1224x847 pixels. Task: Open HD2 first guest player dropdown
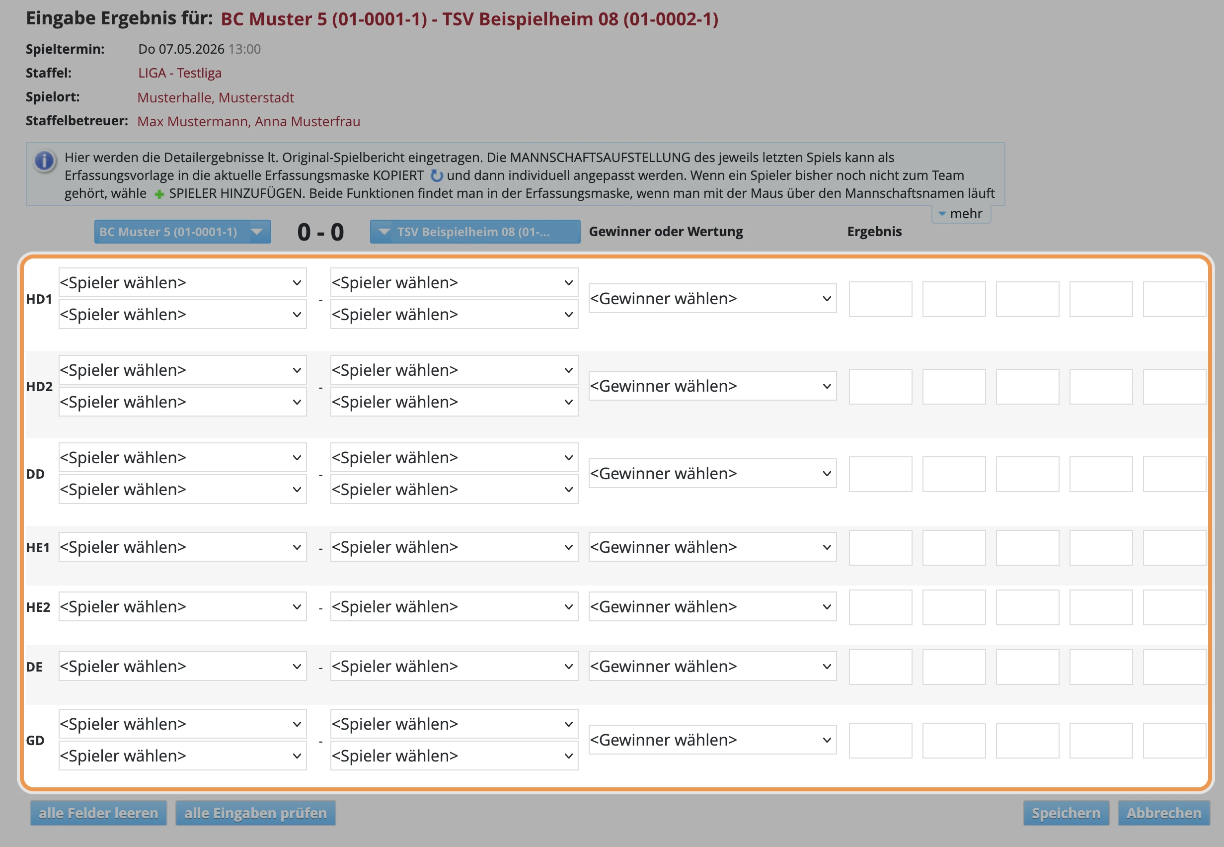[x=454, y=370]
